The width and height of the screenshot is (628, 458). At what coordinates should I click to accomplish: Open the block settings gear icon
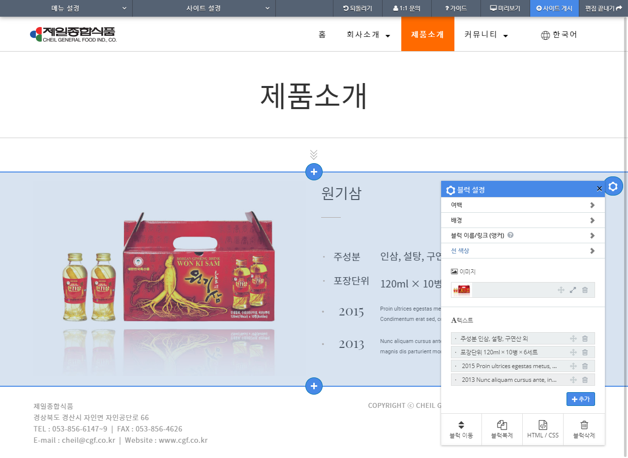coord(613,186)
